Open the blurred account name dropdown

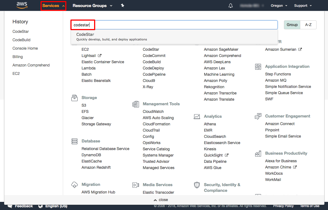pos(252,5)
